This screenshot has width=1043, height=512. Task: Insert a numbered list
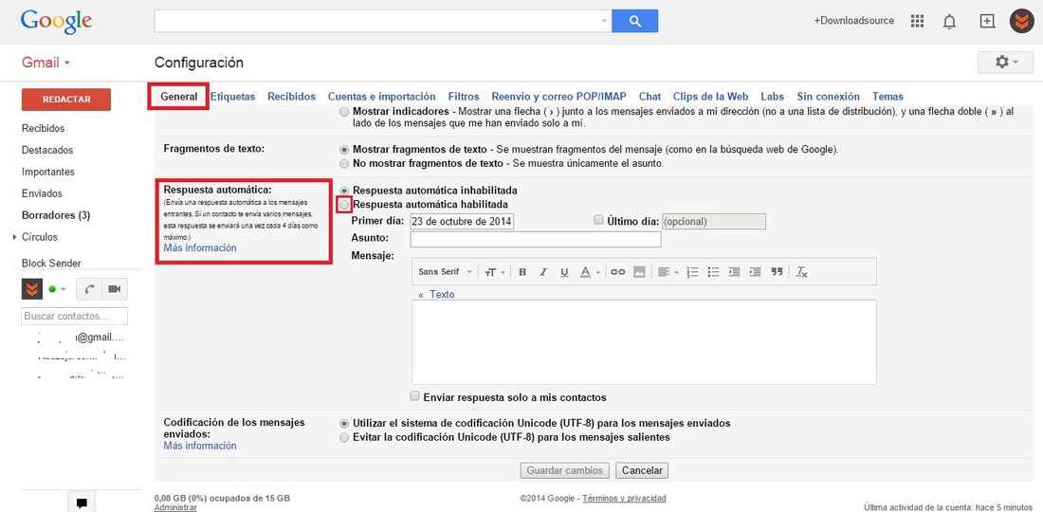pos(692,272)
